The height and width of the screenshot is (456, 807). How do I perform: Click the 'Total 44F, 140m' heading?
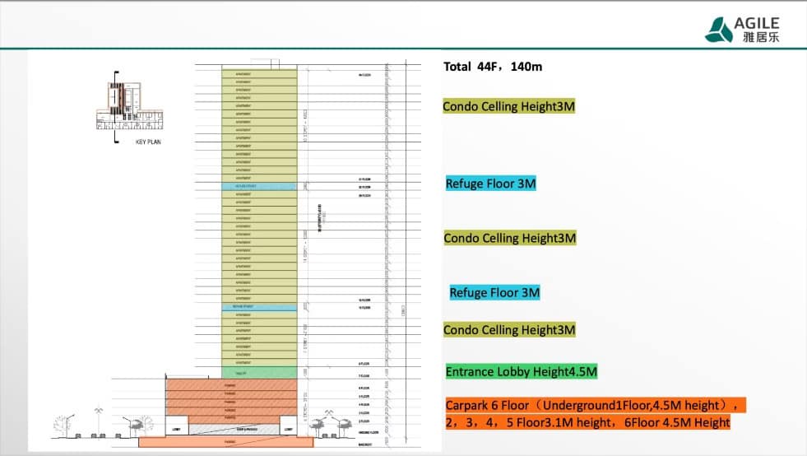pos(493,67)
